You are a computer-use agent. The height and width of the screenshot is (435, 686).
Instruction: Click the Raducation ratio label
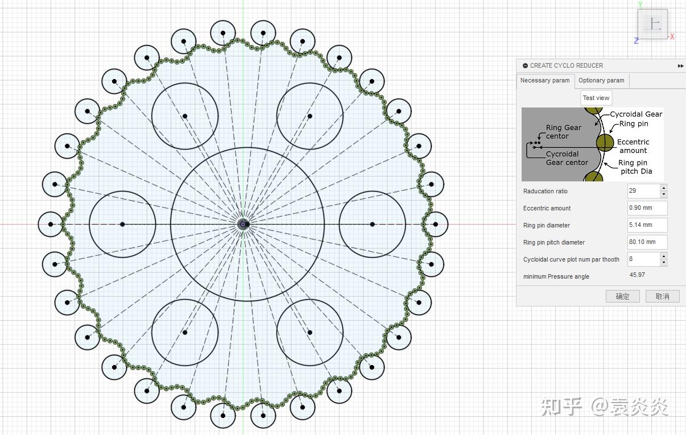point(546,192)
